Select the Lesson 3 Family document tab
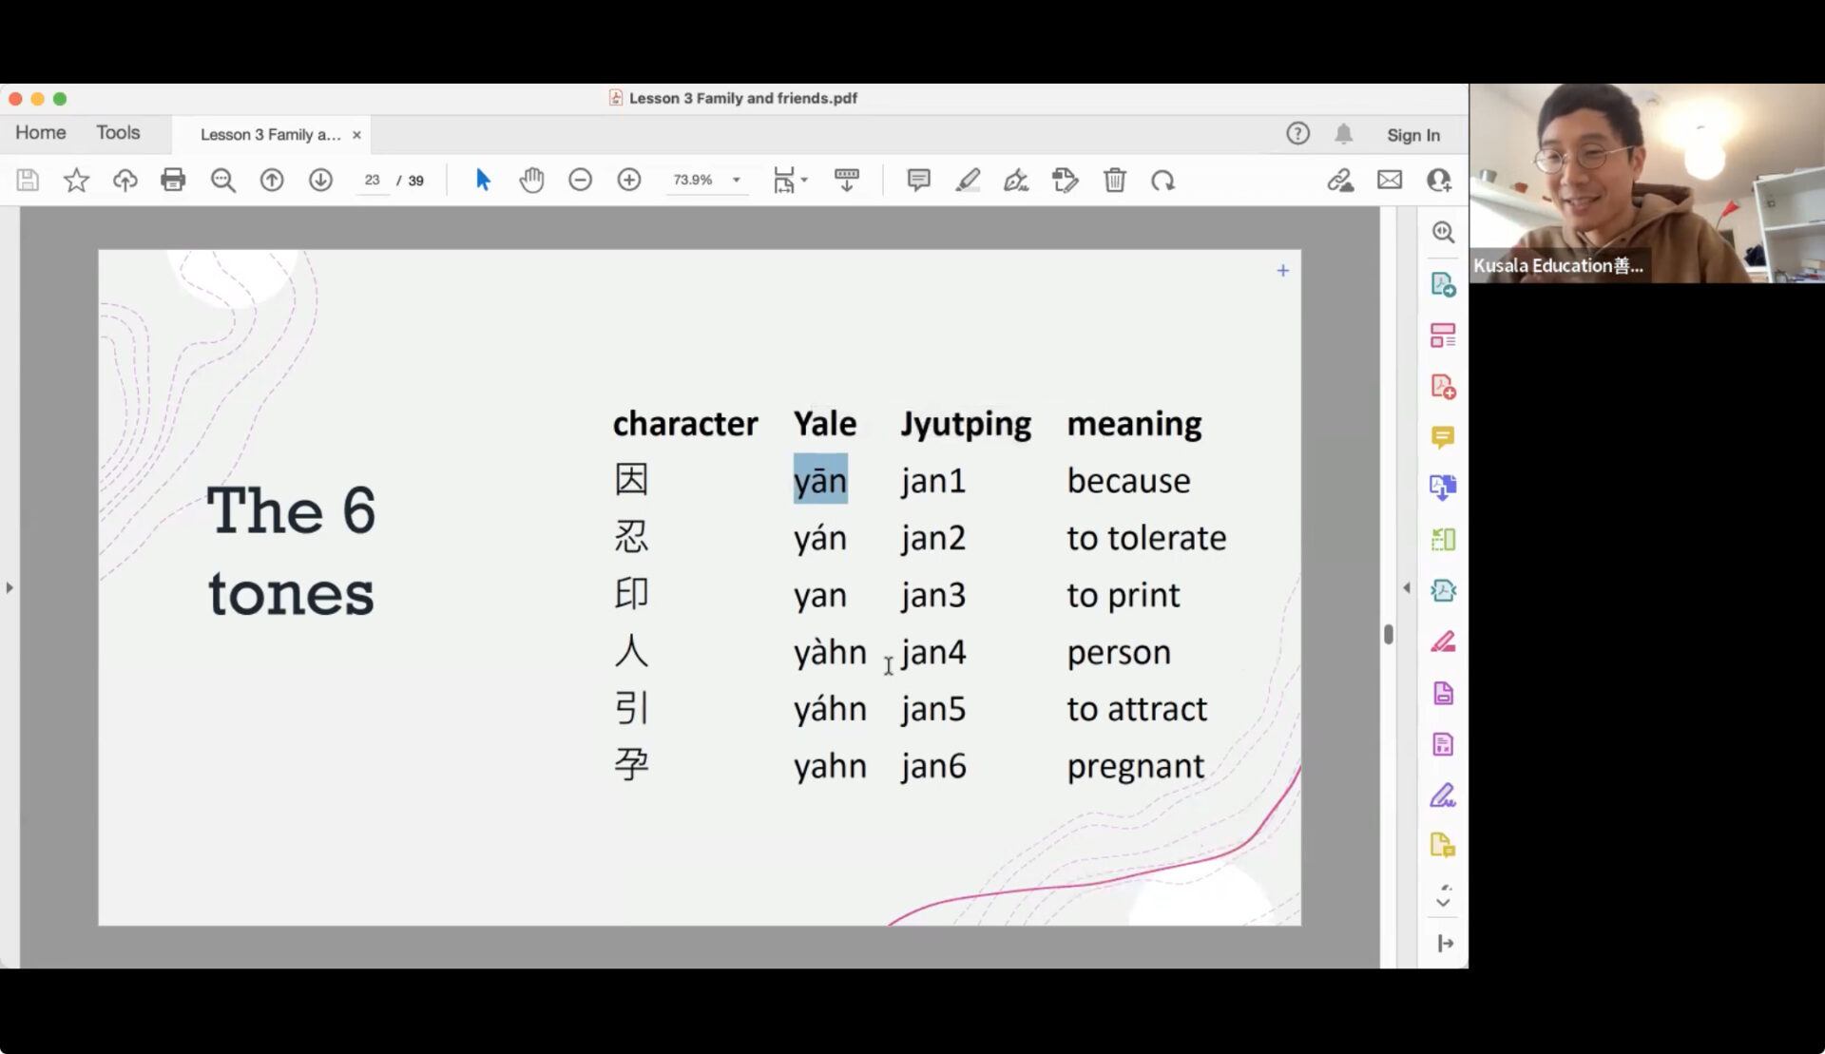The image size is (1825, 1054). (270, 135)
